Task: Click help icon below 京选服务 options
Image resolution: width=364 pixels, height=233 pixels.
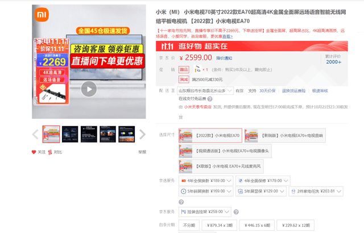Action: coord(181,202)
